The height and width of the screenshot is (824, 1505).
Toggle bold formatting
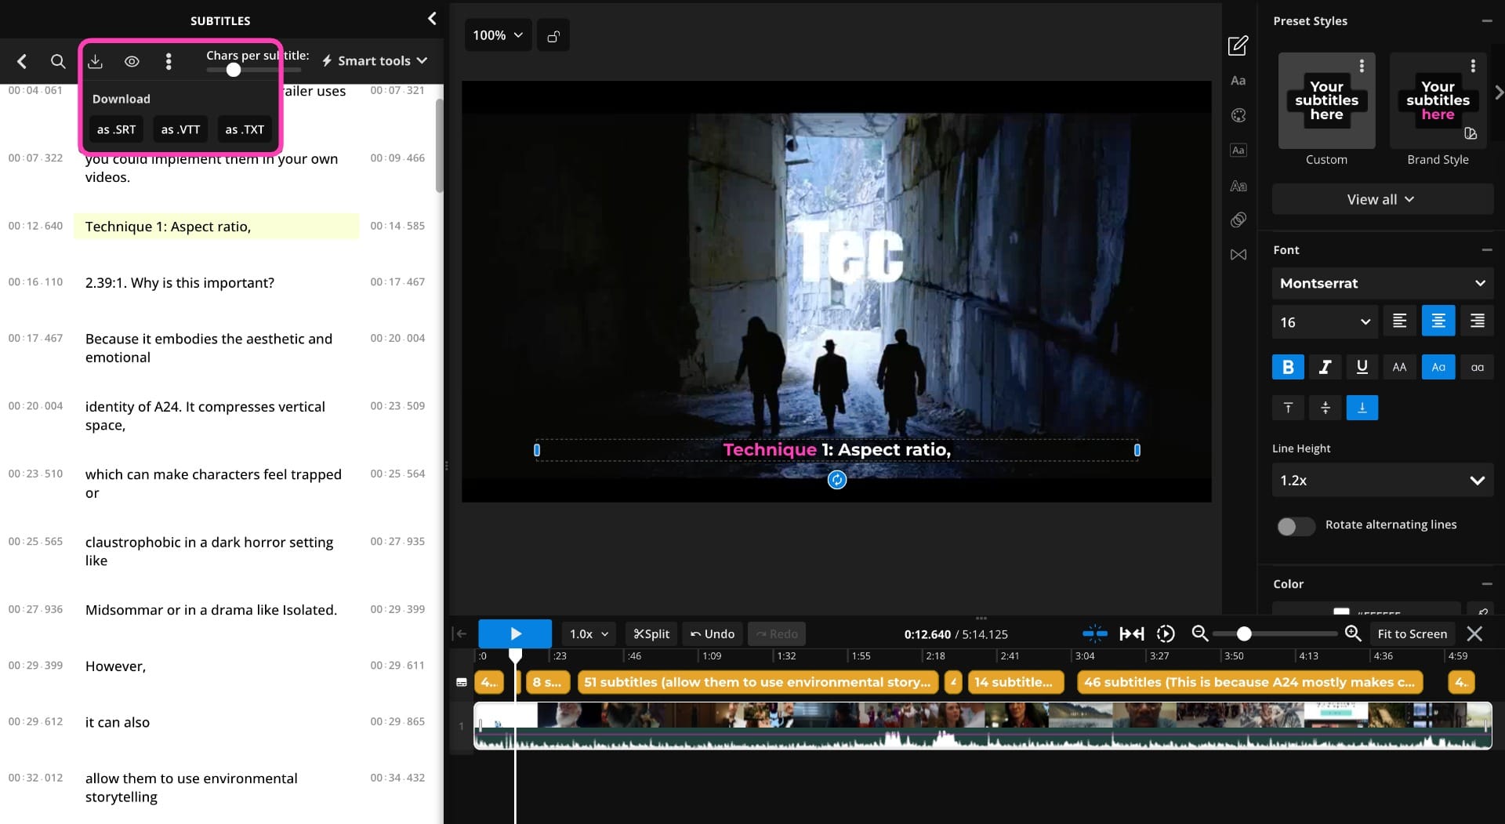[1288, 367]
